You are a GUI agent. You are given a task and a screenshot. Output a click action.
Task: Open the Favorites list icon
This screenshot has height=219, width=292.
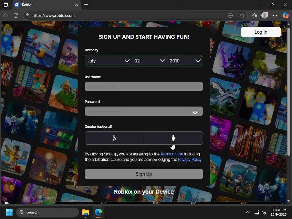coord(254,15)
